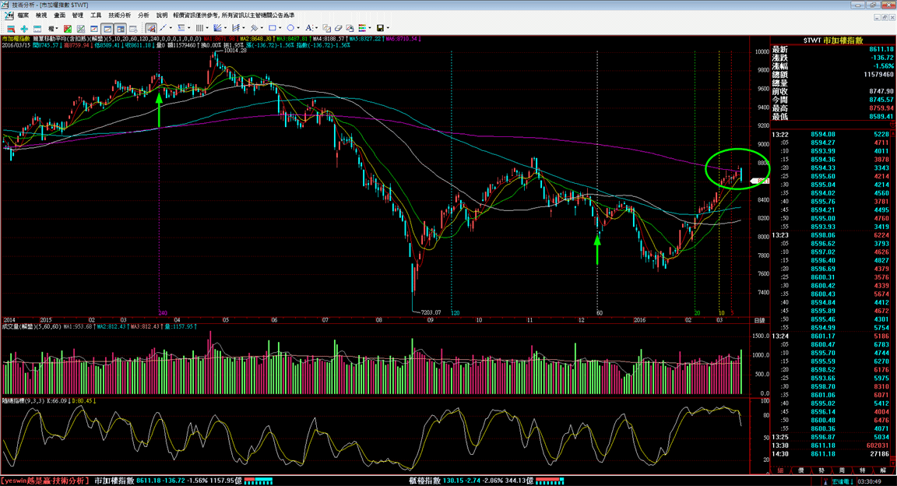Switch to the 解 tab

883,470
